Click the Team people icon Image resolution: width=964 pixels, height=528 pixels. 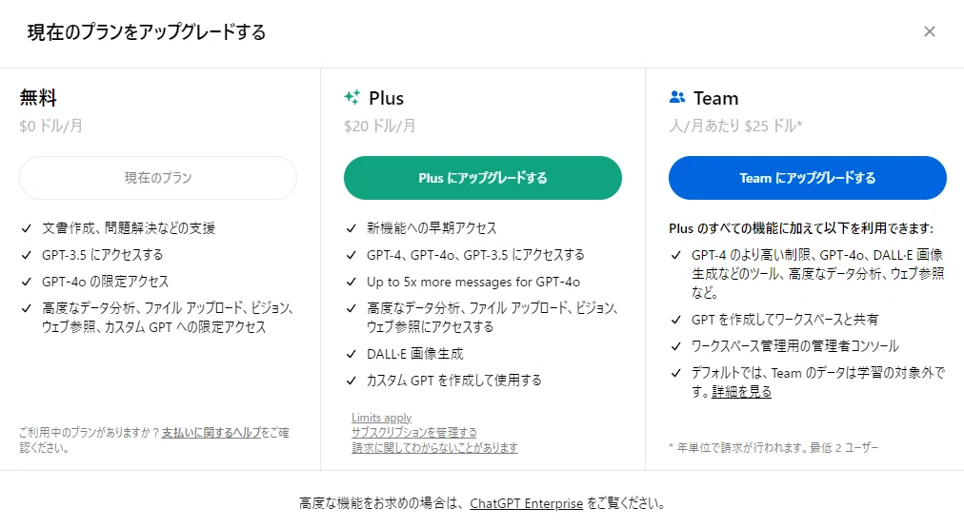click(677, 97)
